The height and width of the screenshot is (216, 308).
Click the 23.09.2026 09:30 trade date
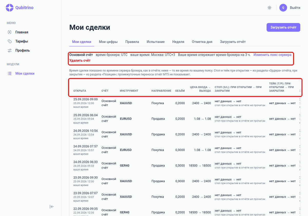(x=85, y=178)
